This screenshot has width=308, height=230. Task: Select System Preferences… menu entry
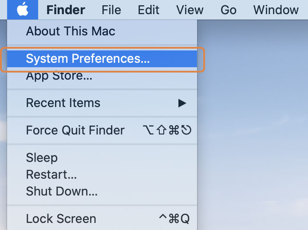[x=102, y=58]
